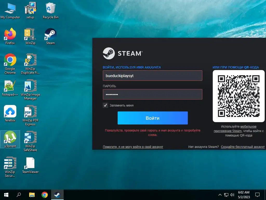Uncheck the Запомнить меня checkbox
This screenshot has height=200, width=266.
coord(105,105)
